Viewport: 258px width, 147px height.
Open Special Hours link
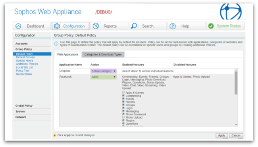[x=25, y=61]
